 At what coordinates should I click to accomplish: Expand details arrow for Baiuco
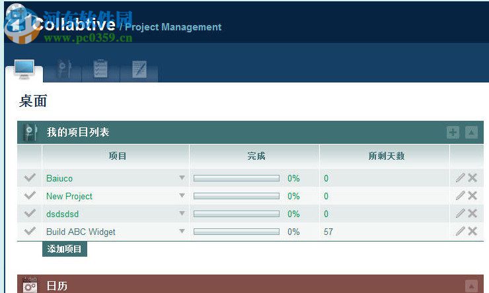[x=182, y=178]
